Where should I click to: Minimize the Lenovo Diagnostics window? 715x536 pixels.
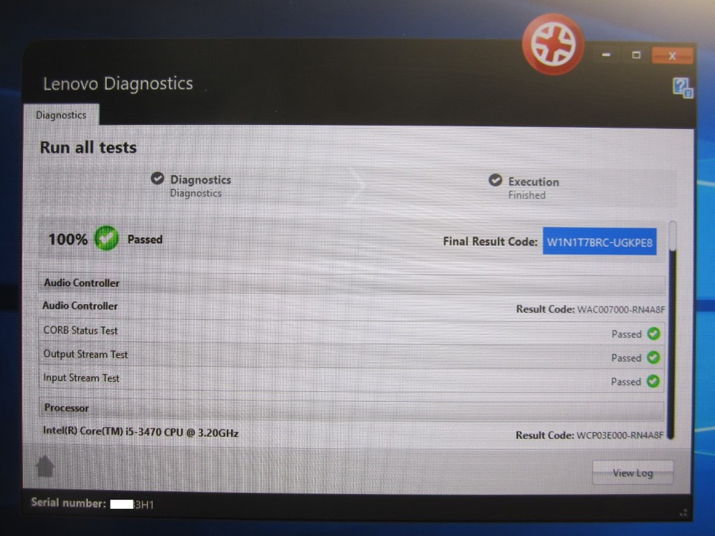point(606,55)
